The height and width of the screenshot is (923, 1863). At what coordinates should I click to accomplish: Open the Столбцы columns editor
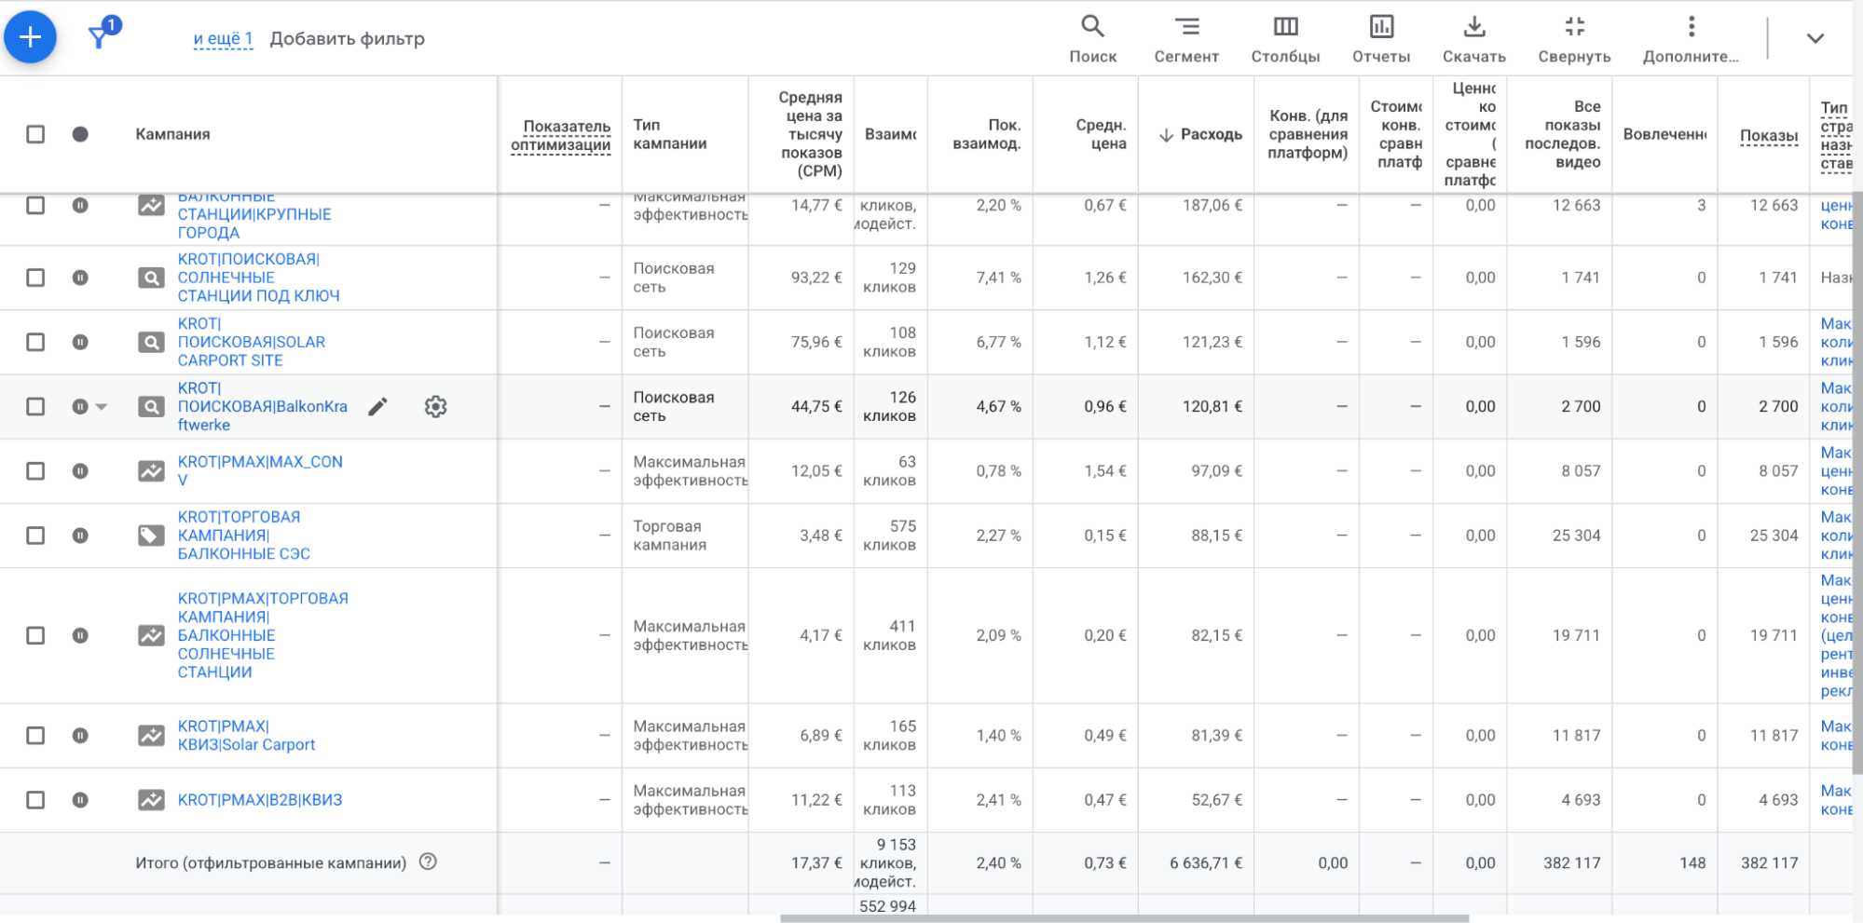point(1285,38)
